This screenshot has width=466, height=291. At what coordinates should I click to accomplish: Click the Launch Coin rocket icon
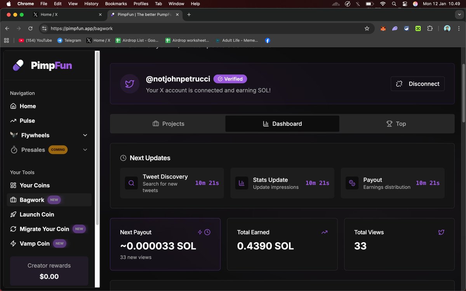coord(13,215)
